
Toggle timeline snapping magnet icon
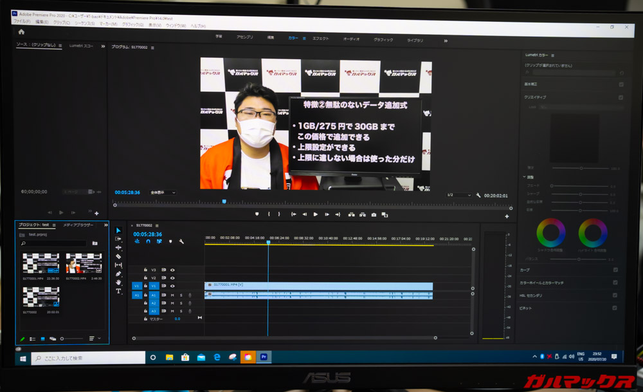pos(148,241)
